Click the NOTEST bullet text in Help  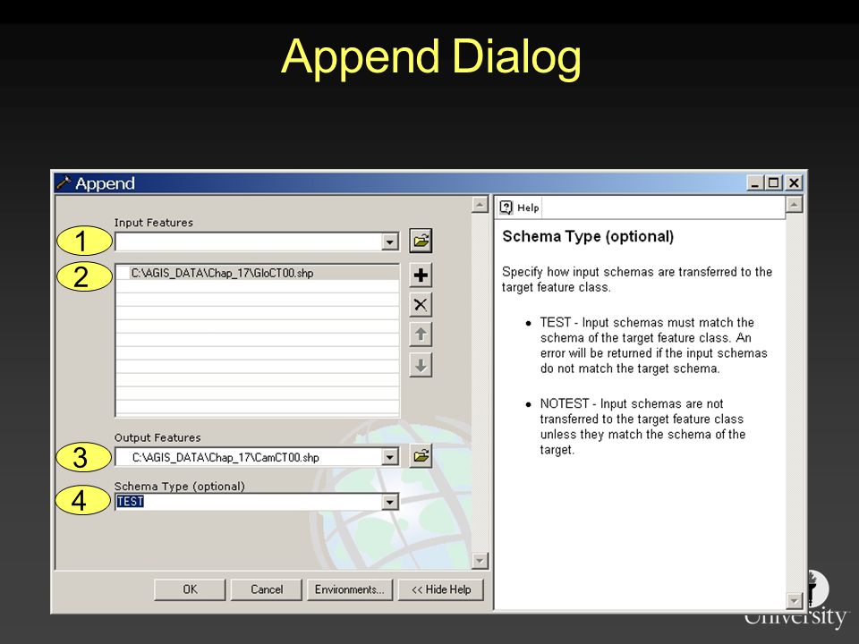point(642,427)
